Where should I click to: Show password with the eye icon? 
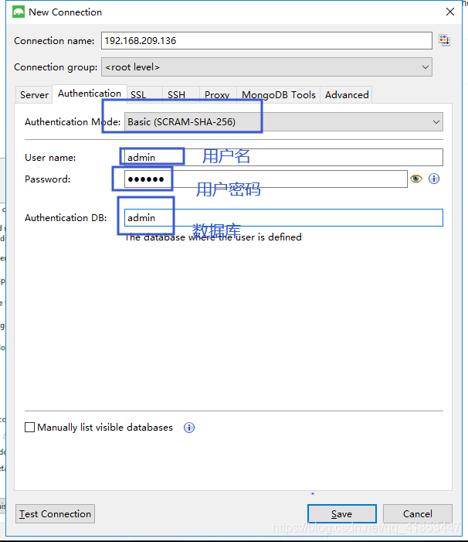point(416,179)
